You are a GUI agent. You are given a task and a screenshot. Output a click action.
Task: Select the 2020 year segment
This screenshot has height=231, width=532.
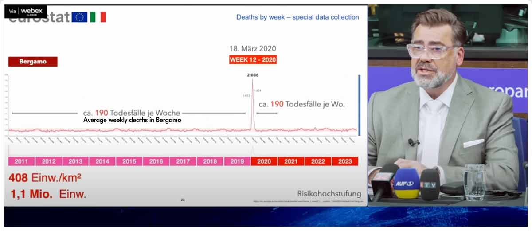[x=264, y=161]
